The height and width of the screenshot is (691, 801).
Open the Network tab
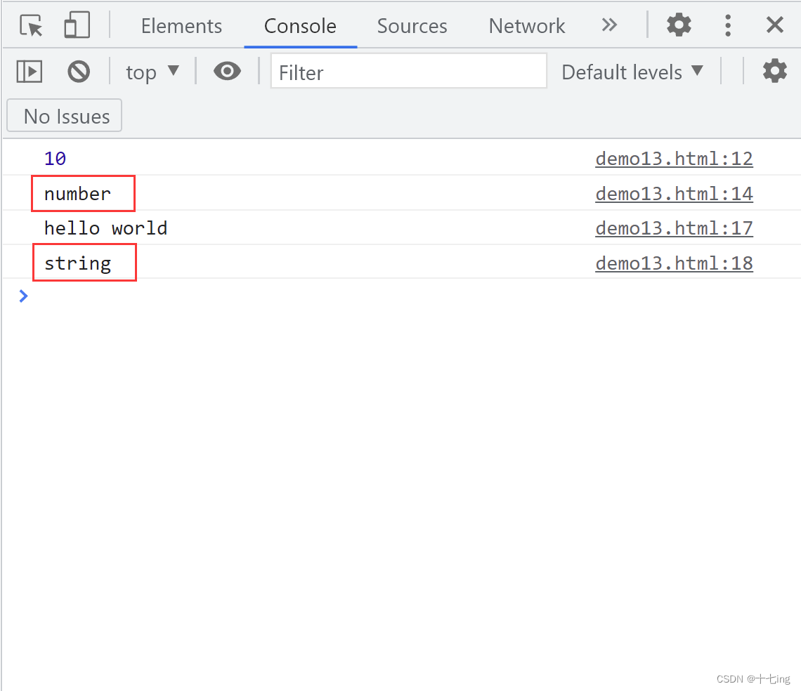[527, 26]
